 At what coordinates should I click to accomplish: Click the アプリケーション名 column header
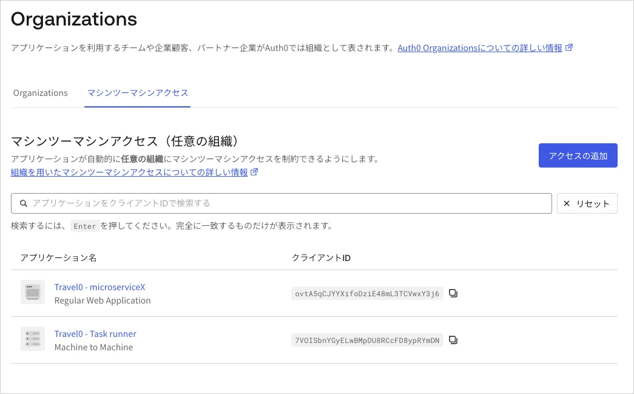pyautogui.click(x=59, y=258)
